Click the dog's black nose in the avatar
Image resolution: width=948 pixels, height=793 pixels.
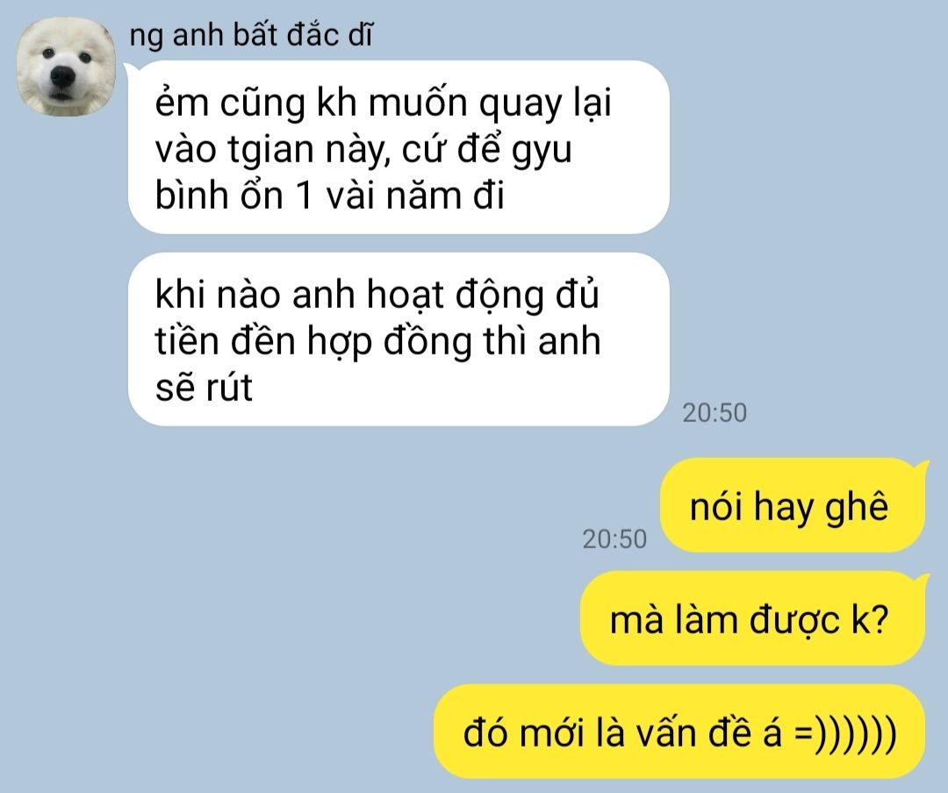pos(62,75)
